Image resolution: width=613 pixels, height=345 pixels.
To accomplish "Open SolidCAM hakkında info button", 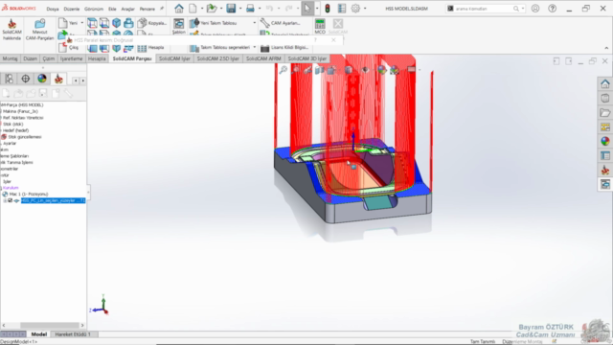I will pos(11,30).
